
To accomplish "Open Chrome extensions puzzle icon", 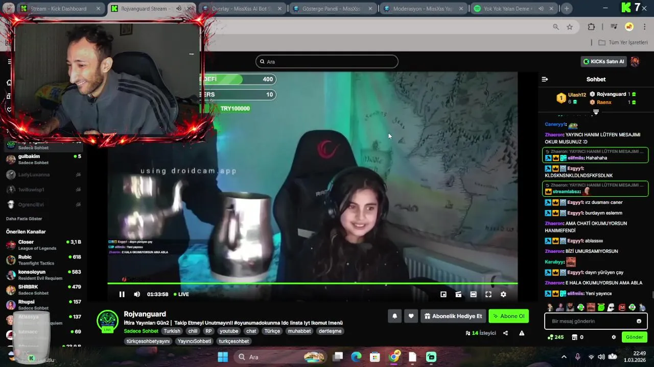I will pyautogui.click(x=591, y=27).
